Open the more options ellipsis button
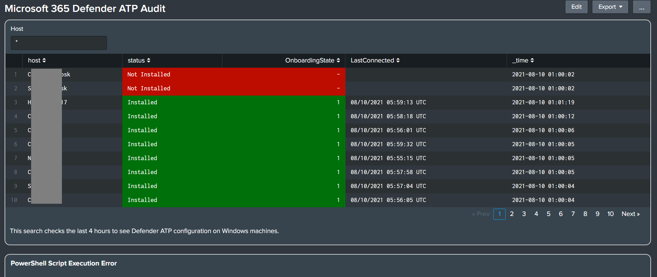657x277 pixels. click(642, 7)
